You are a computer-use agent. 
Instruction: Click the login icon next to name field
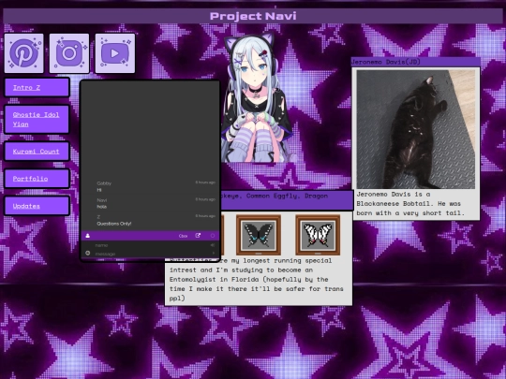pyautogui.click(x=213, y=245)
